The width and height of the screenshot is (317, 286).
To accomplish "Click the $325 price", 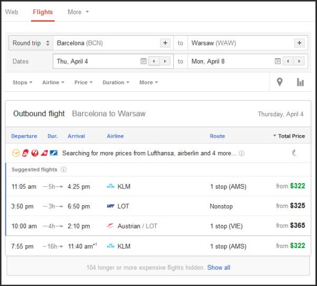I will [x=297, y=206].
